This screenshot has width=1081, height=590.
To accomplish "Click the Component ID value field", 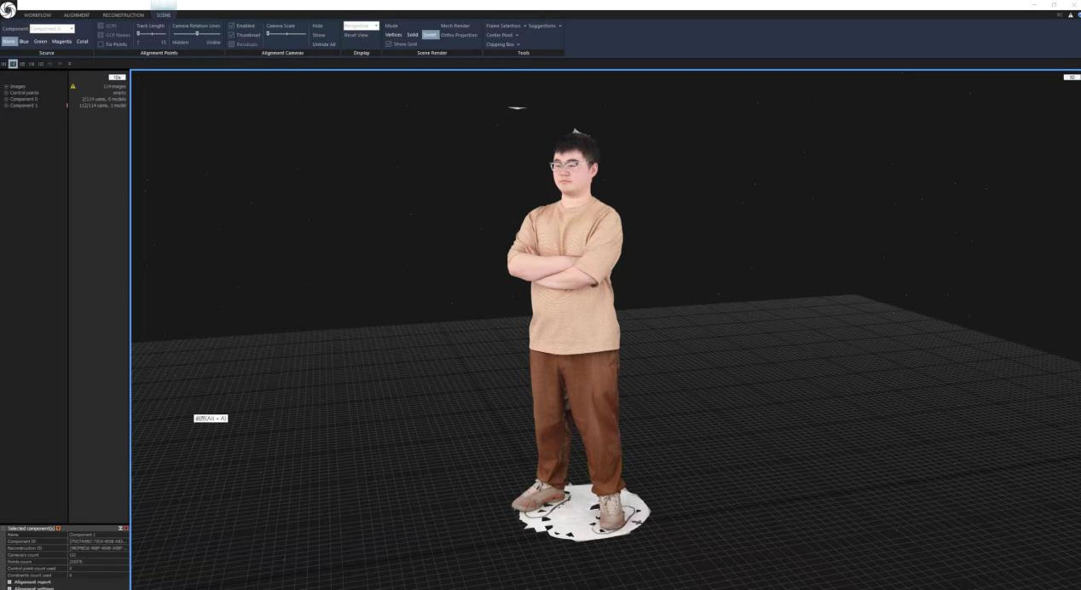I will (x=98, y=541).
